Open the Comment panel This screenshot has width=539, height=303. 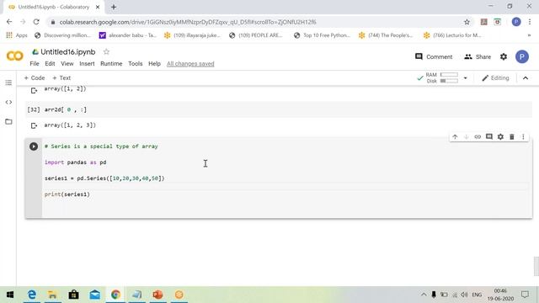434,56
